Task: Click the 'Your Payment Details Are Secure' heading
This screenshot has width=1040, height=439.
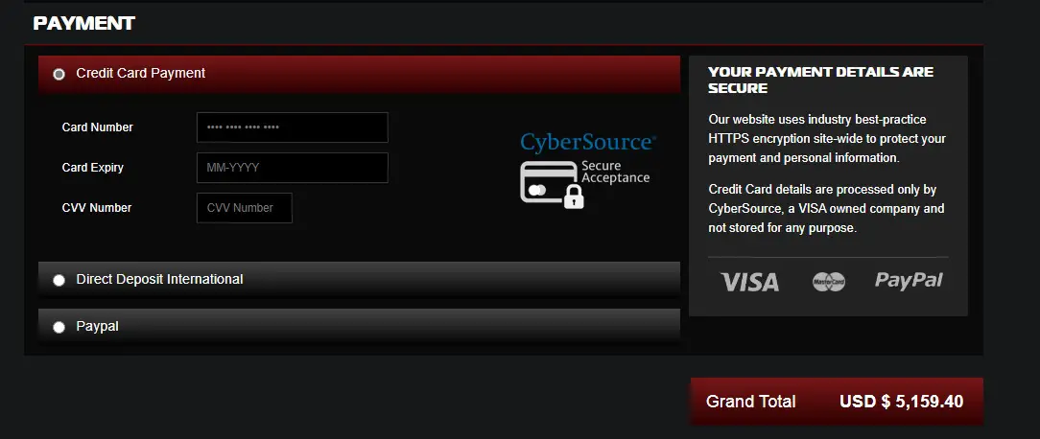Action: tap(821, 80)
